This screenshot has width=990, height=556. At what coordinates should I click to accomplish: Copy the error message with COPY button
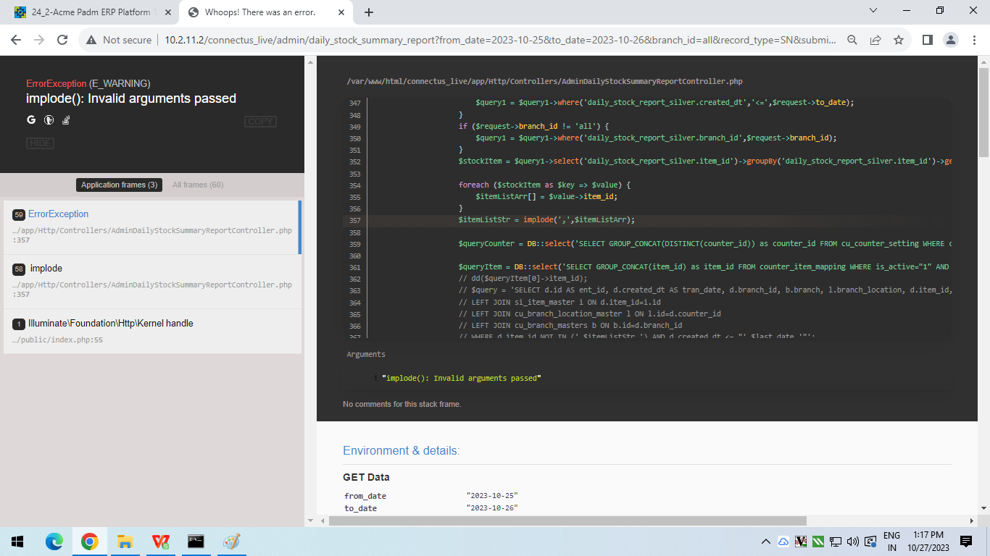pos(260,122)
